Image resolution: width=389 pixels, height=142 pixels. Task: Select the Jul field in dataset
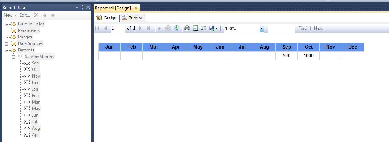(34, 121)
